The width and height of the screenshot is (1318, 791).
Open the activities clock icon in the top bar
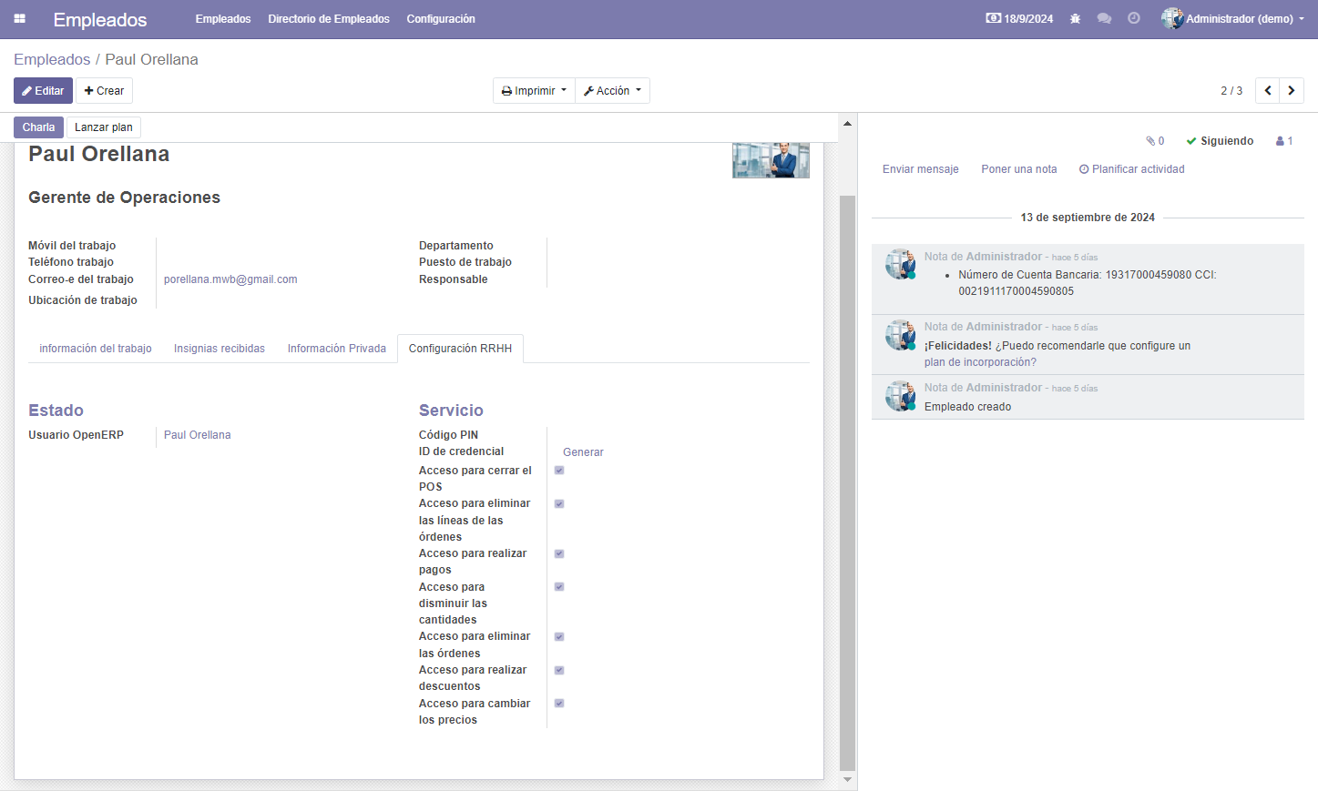click(x=1134, y=18)
